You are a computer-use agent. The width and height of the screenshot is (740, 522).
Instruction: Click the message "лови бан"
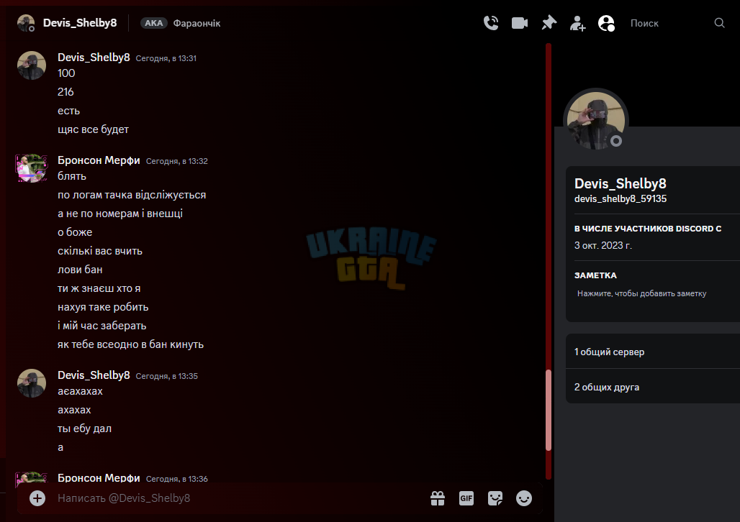coord(80,270)
